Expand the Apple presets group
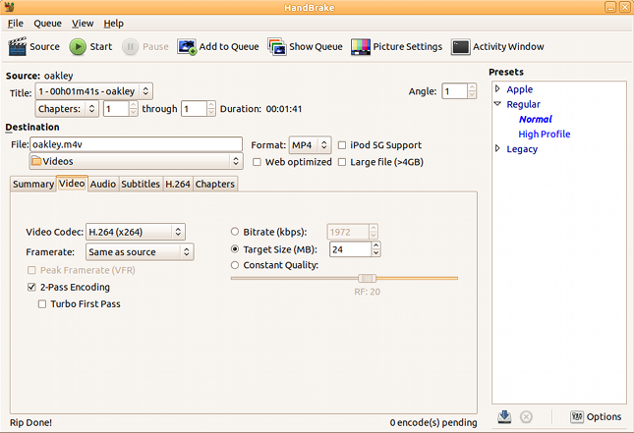 (497, 89)
